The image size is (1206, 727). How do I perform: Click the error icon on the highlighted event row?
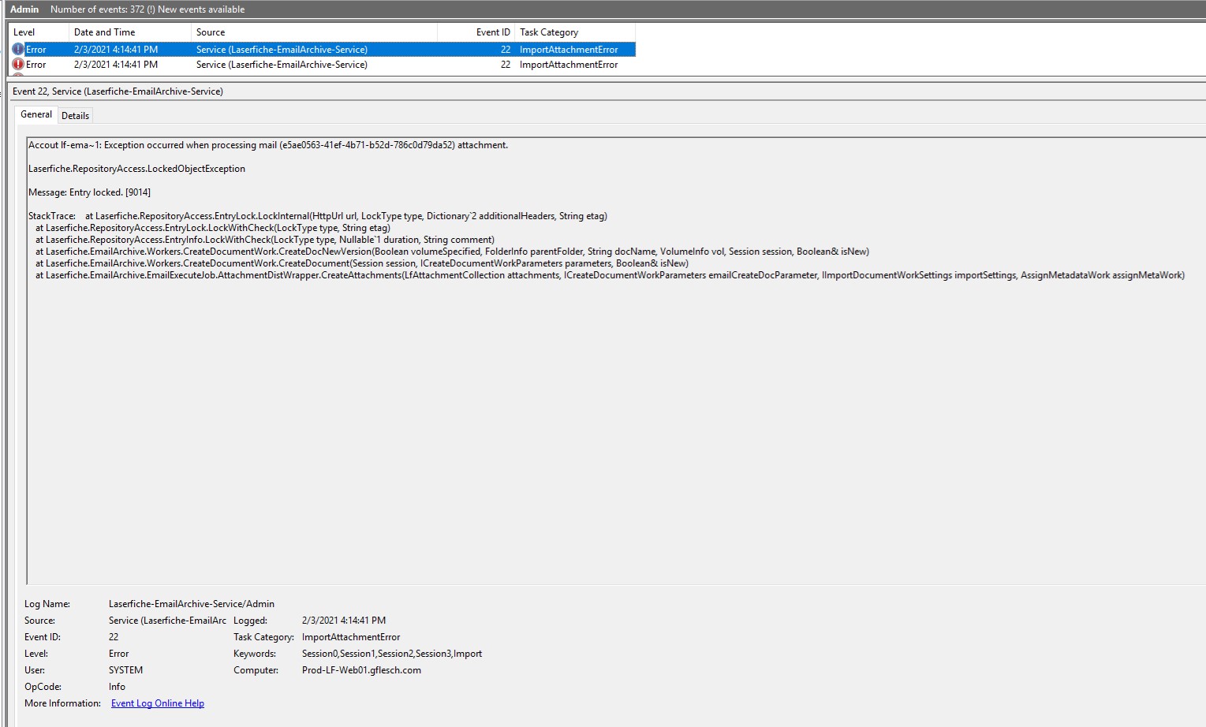pos(18,49)
